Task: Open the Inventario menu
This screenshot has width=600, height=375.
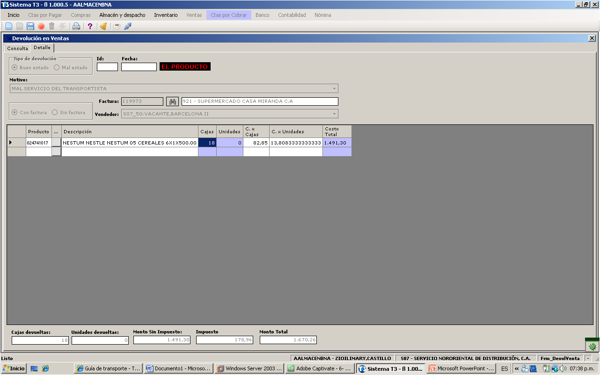Action: (x=166, y=15)
